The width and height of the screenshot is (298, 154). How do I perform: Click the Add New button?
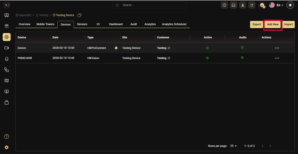pos(273,24)
